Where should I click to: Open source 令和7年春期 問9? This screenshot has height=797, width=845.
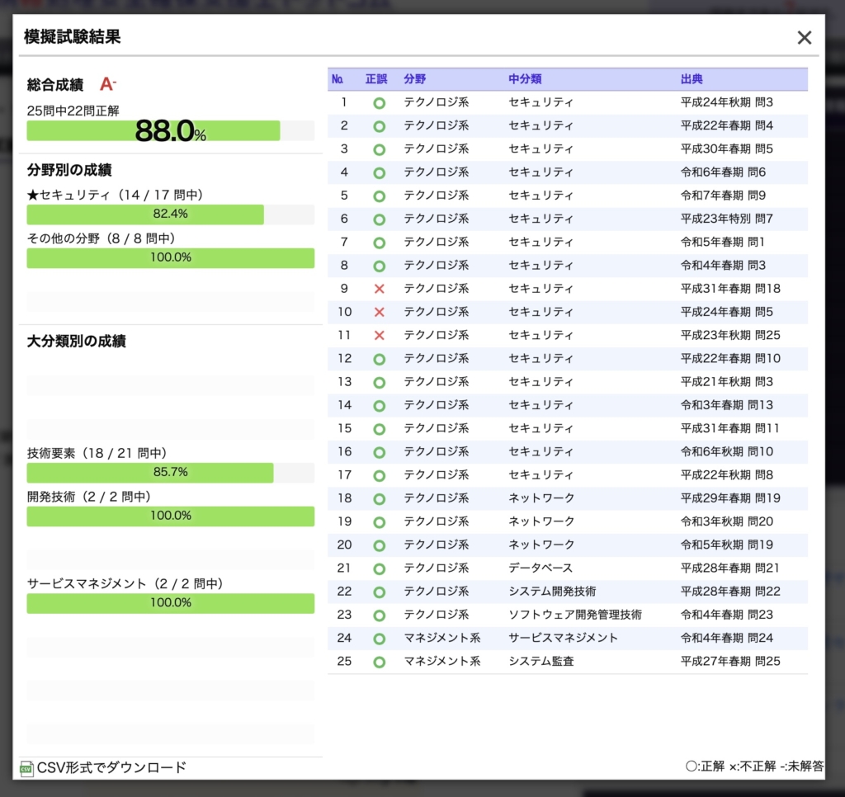point(723,196)
